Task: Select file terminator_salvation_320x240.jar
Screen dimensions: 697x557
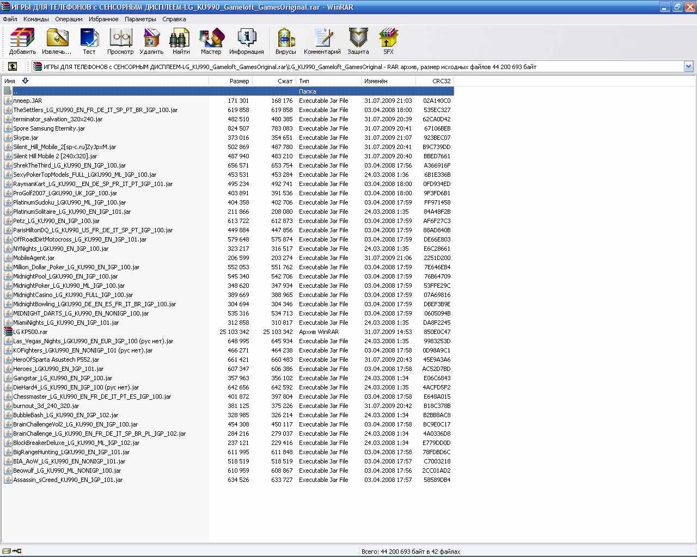Action: click(x=58, y=119)
